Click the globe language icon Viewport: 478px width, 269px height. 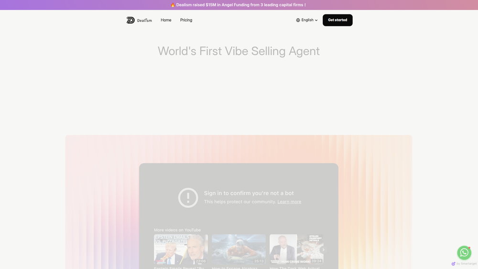click(x=298, y=20)
